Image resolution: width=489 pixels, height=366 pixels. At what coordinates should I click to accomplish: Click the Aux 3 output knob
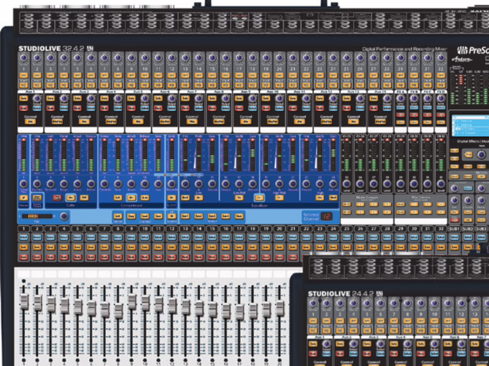tap(90, 99)
